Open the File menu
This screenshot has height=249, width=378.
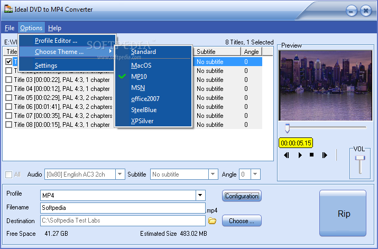tap(10, 28)
